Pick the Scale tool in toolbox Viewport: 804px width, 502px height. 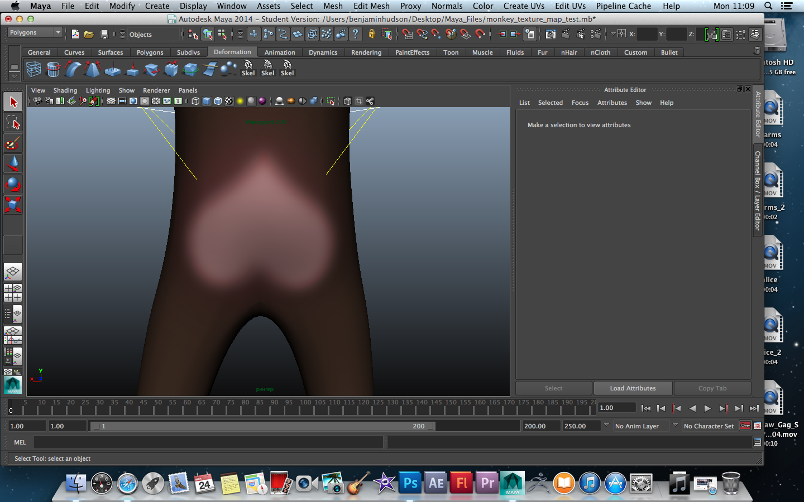point(13,205)
